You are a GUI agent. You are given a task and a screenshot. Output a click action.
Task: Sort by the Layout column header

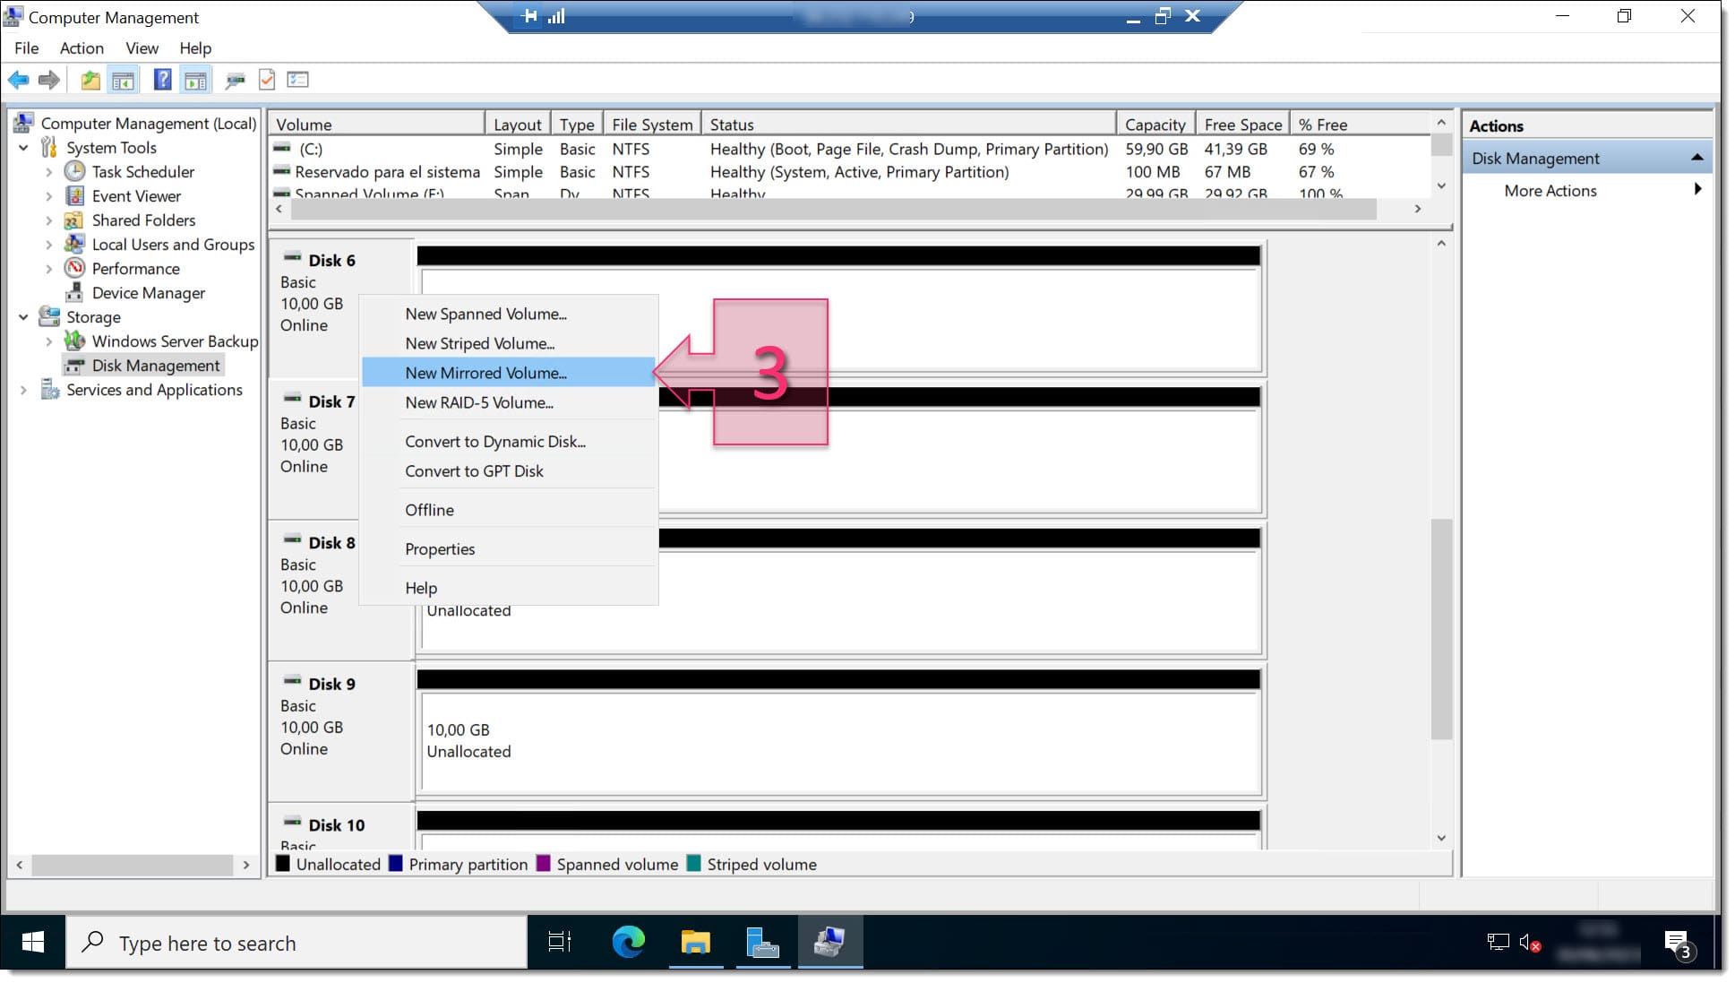click(517, 125)
